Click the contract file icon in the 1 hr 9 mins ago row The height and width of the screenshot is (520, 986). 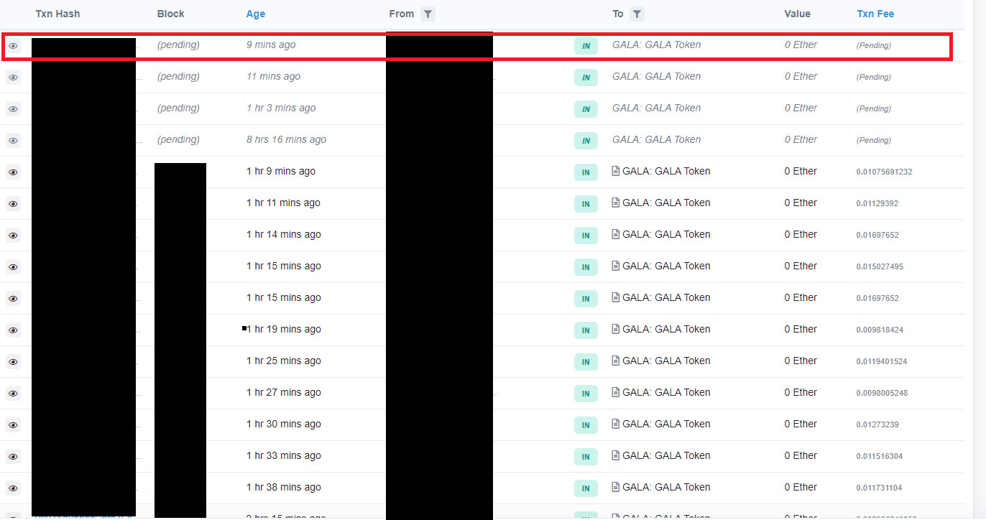615,171
